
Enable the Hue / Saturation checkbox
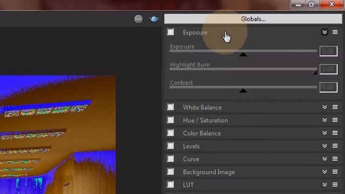(170, 120)
